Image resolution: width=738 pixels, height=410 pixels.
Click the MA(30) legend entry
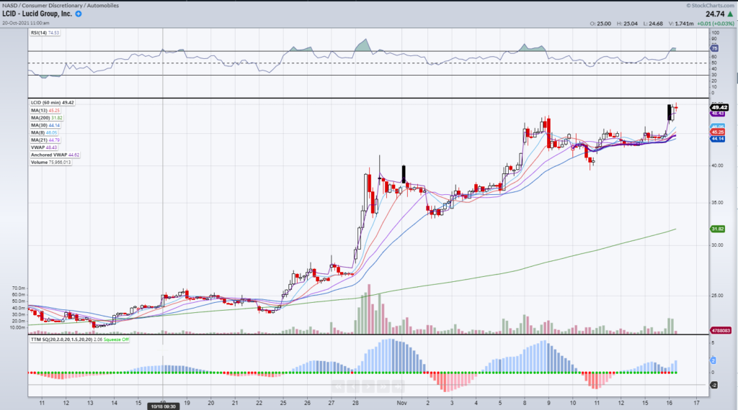click(45, 125)
